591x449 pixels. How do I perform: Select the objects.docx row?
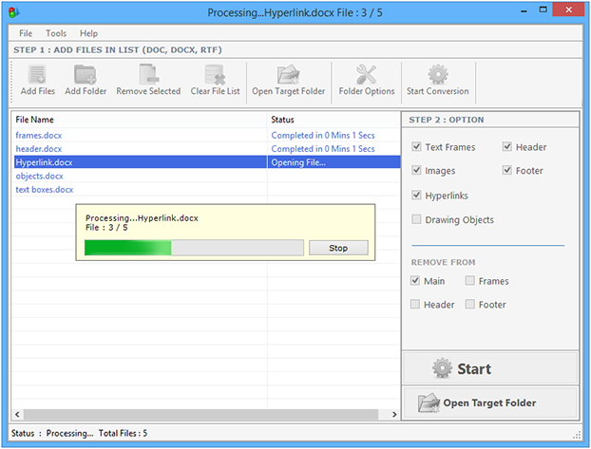coord(206,176)
